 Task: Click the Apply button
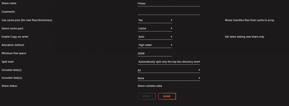click(147, 96)
